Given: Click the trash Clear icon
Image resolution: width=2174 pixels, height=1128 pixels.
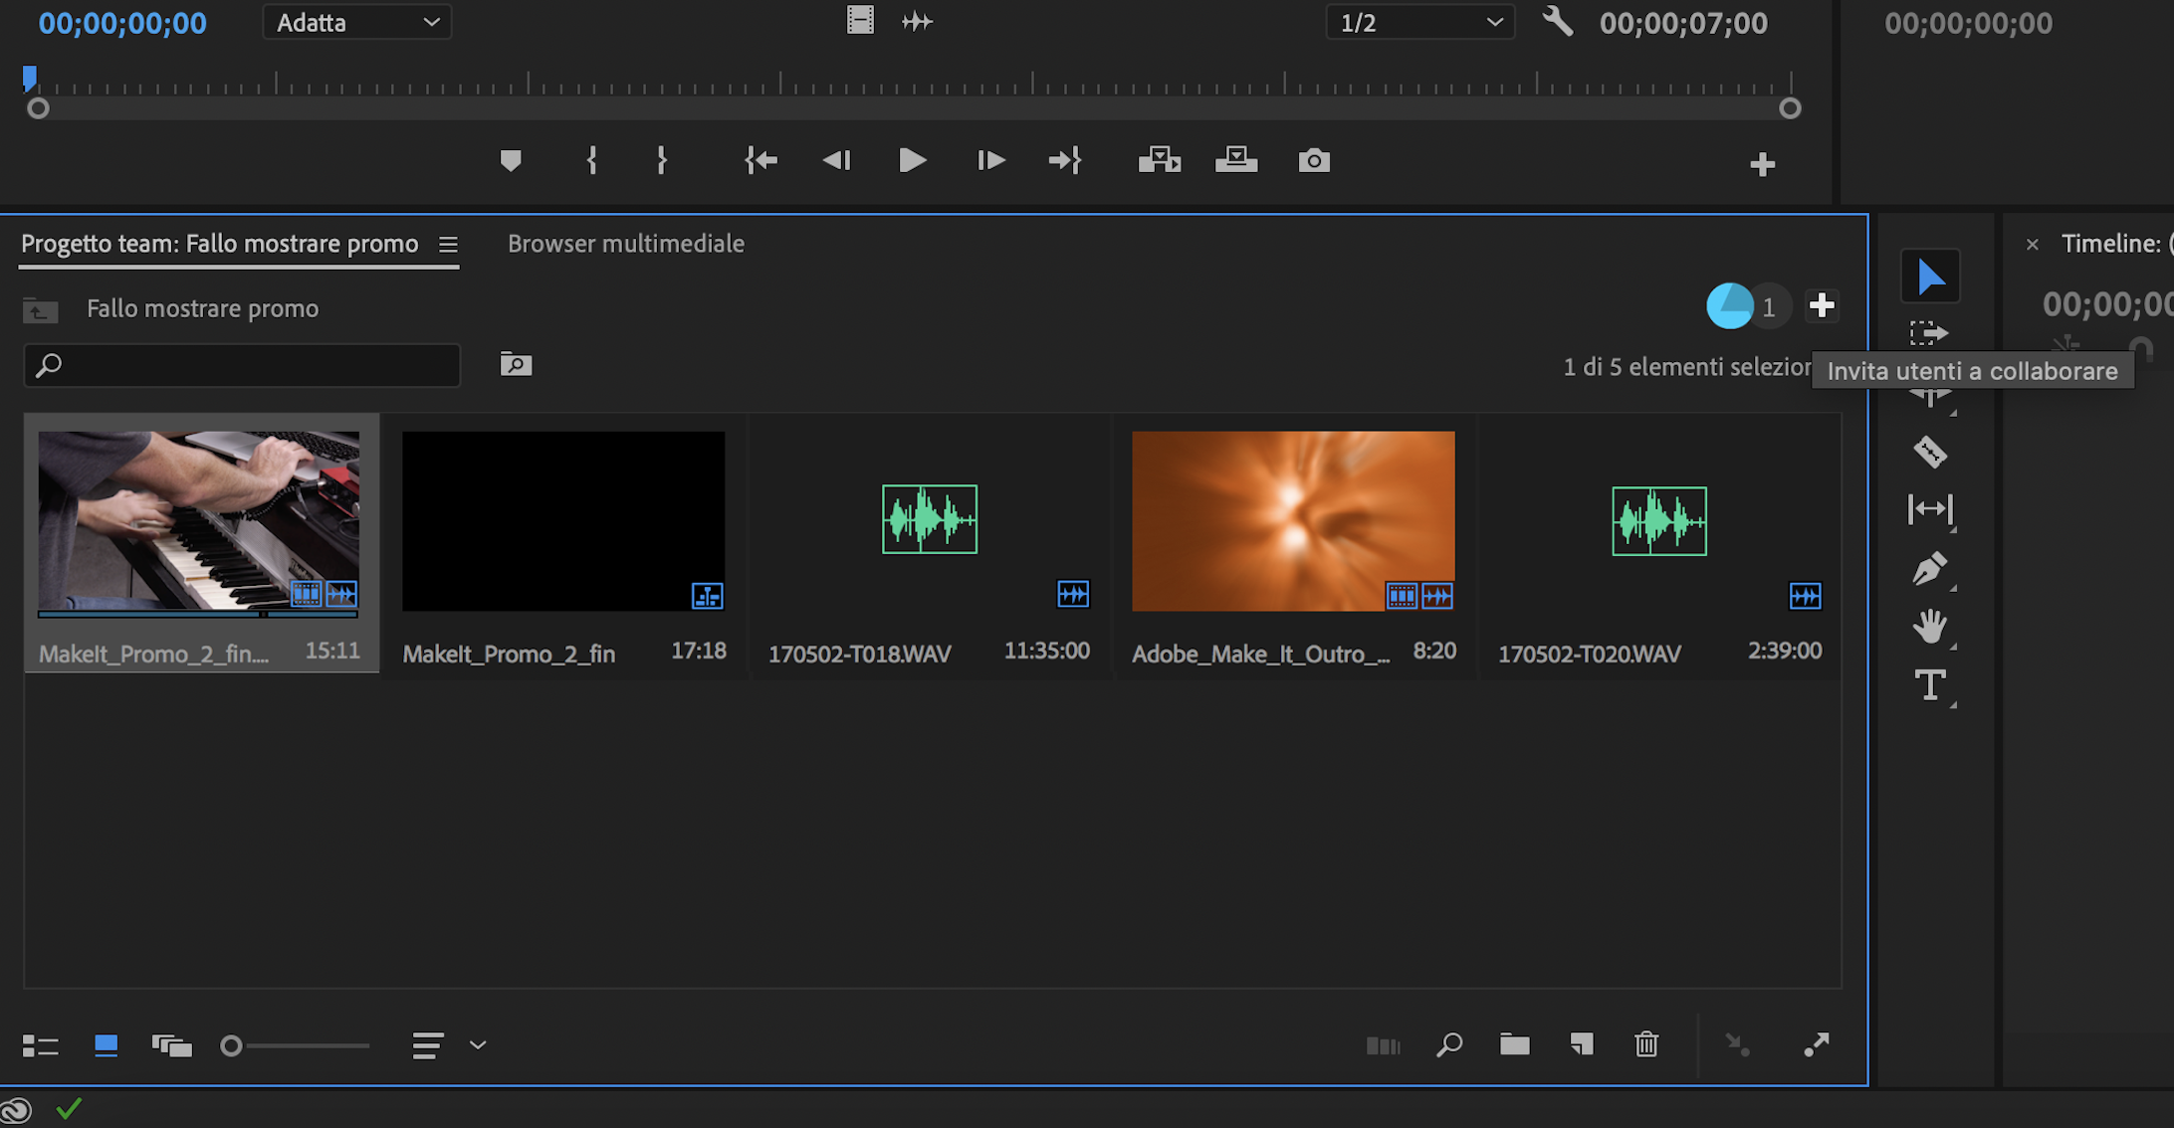Looking at the screenshot, I should coord(1646,1044).
